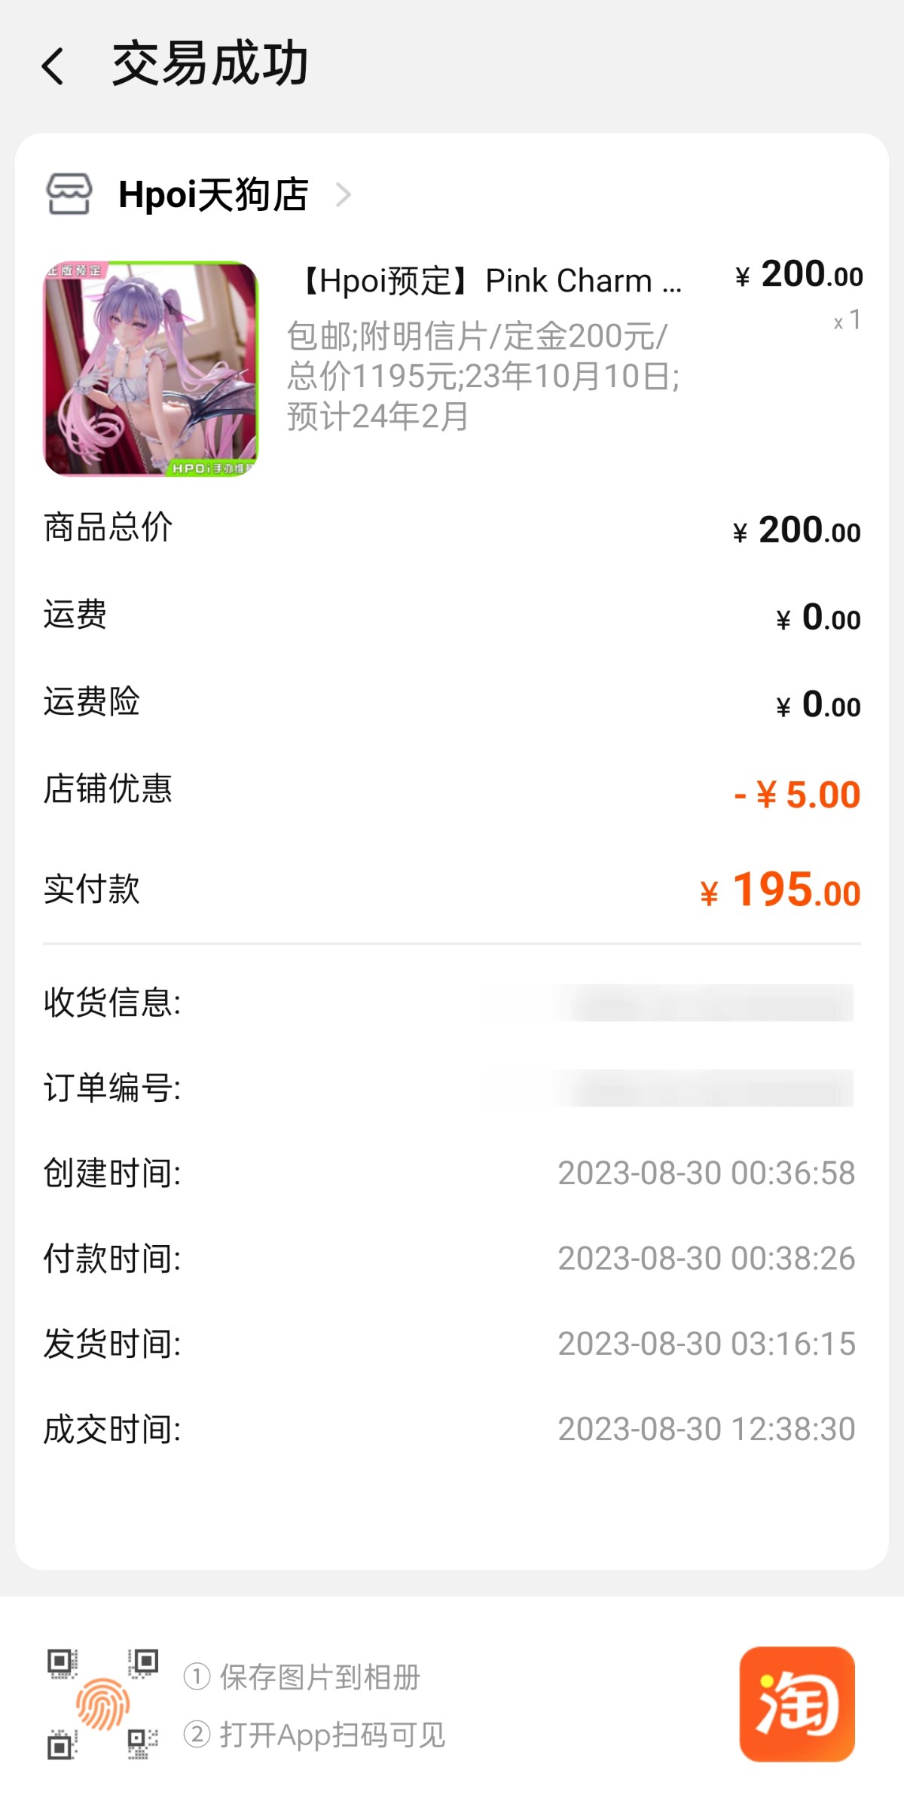Tap the 创建时间 timestamp value
This screenshot has width=904, height=1813.
click(706, 1173)
